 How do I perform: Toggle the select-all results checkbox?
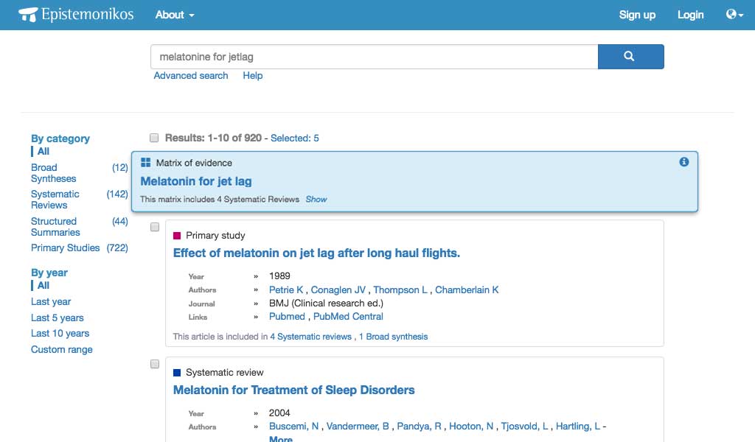[x=154, y=138]
